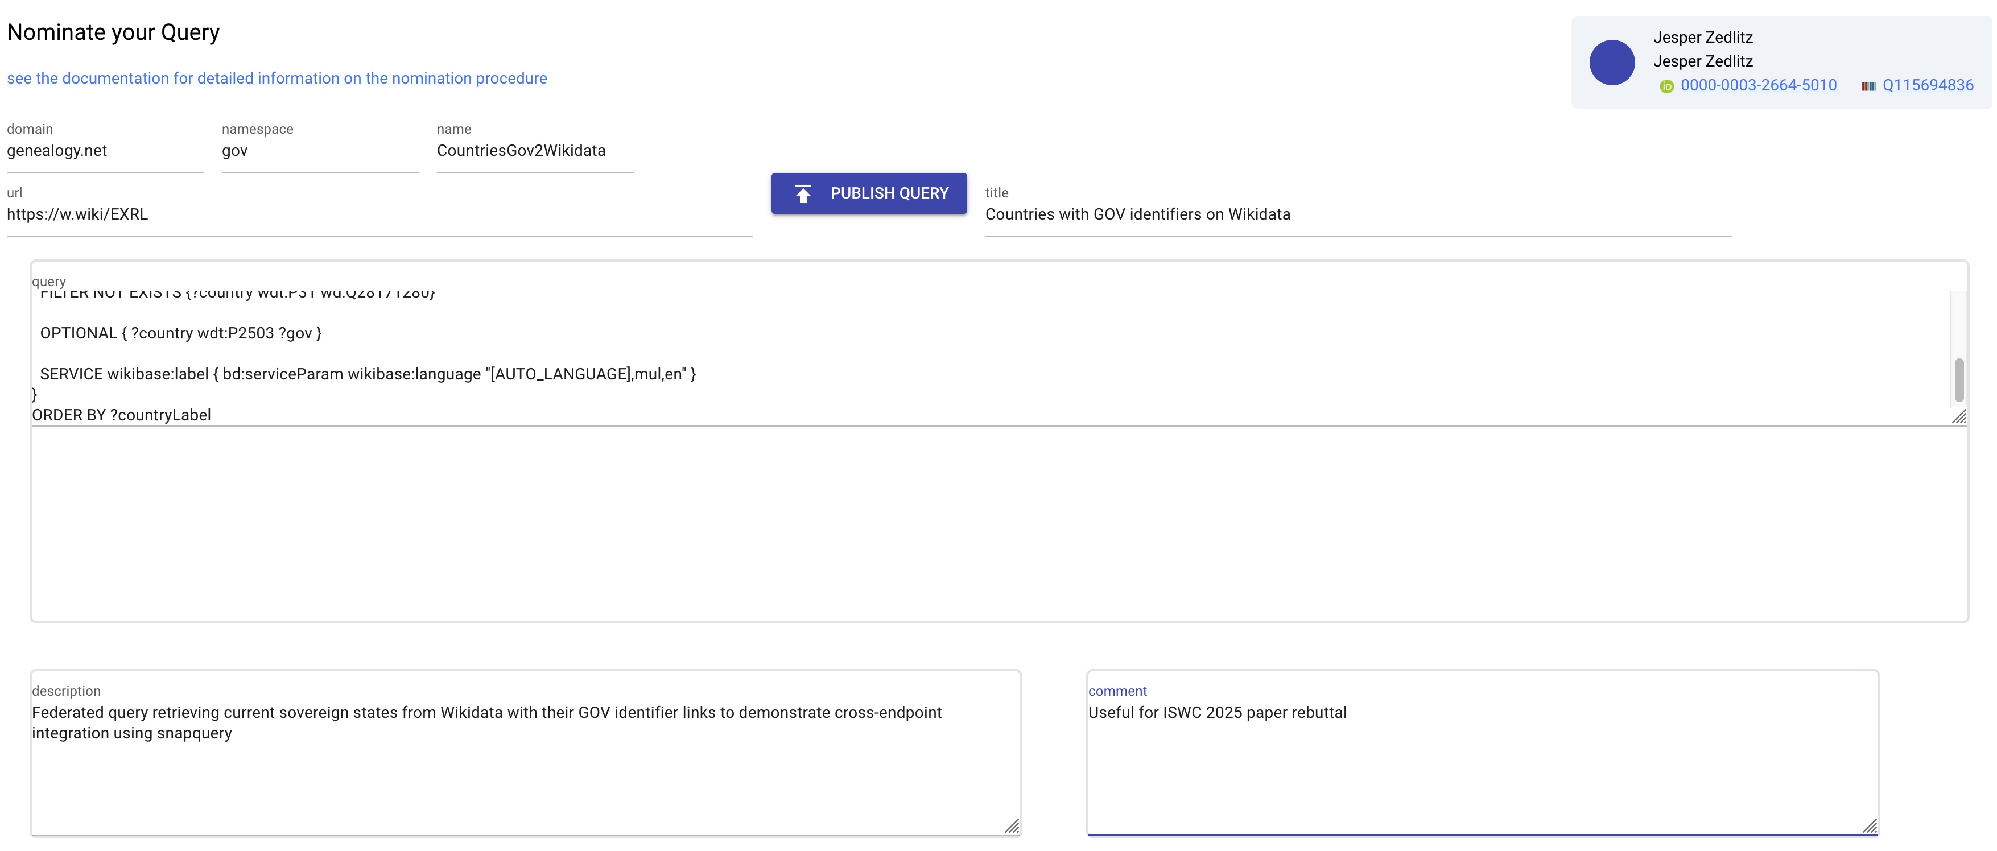Grab the query textarea resize handle
The height and width of the screenshot is (851, 1997).
click(x=1959, y=417)
